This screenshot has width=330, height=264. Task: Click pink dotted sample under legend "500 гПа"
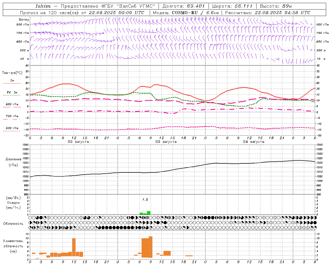[11, 131]
